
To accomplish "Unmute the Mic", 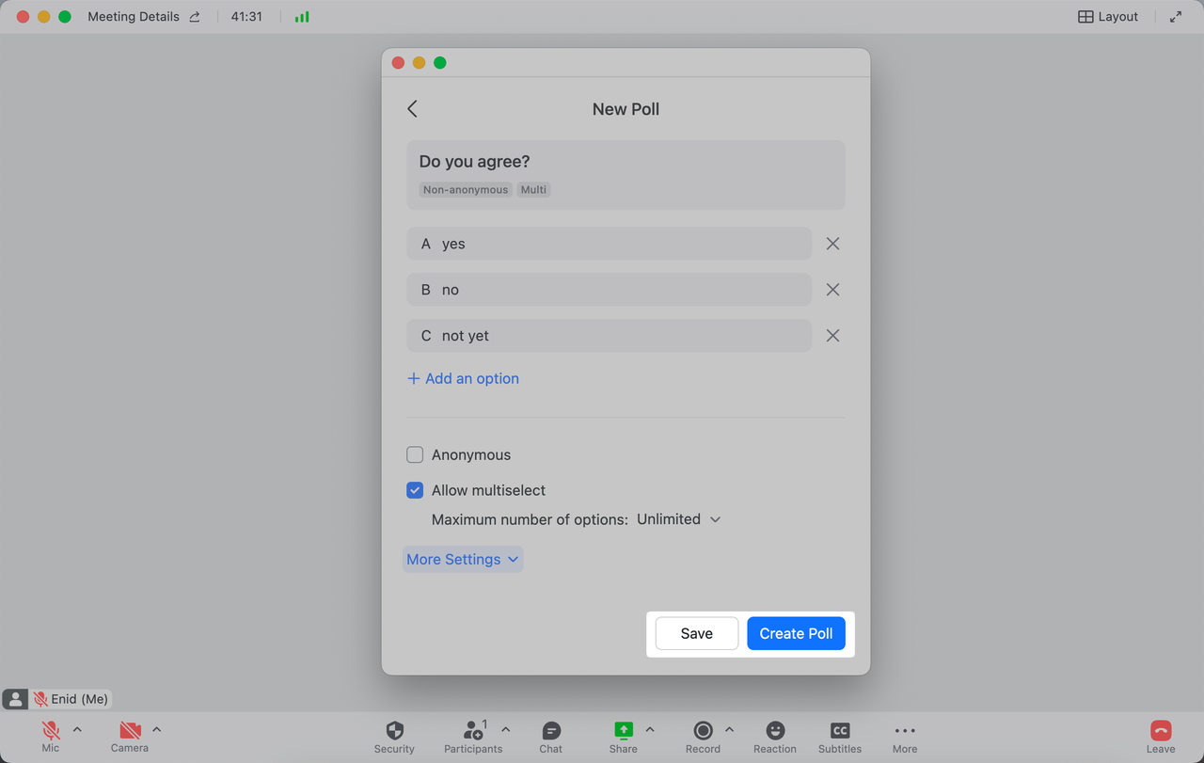I will coord(51,731).
